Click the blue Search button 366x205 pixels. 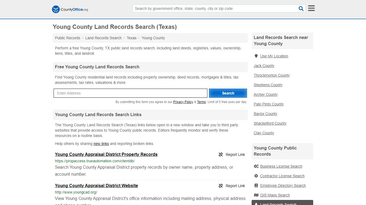(228, 93)
